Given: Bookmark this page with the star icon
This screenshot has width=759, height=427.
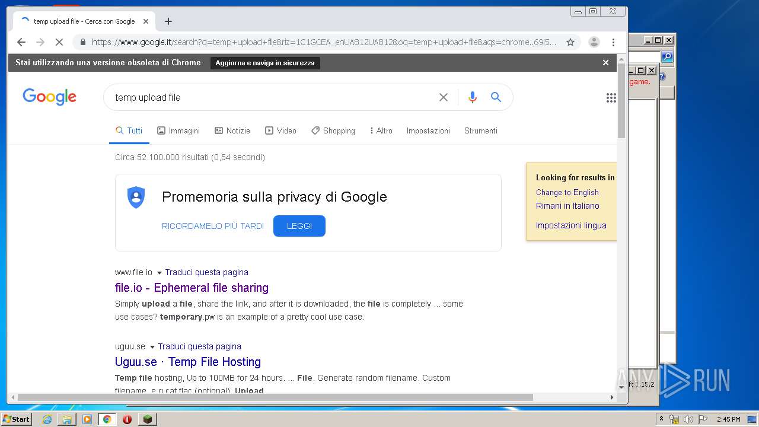Looking at the screenshot, I should point(570,42).
